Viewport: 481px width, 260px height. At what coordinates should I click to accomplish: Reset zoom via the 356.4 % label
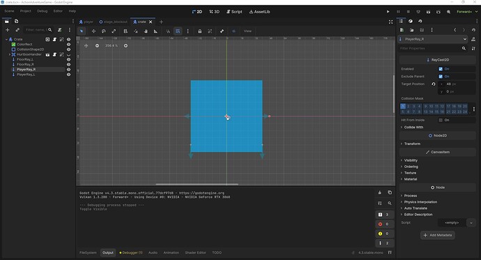click(x=112, y=46)
